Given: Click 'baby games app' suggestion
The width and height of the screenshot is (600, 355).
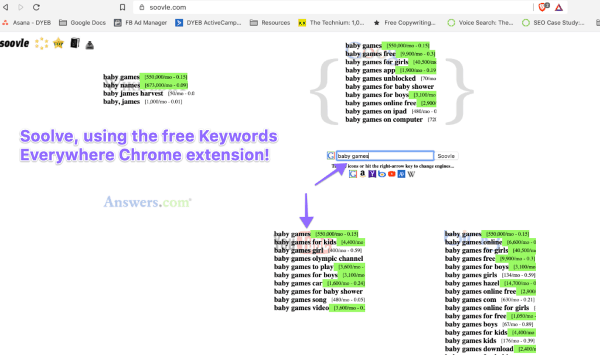Looking at the screenshot, I should (370, 70).
